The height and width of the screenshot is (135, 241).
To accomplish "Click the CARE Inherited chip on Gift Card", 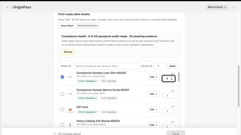I will [x=108, y=112].
